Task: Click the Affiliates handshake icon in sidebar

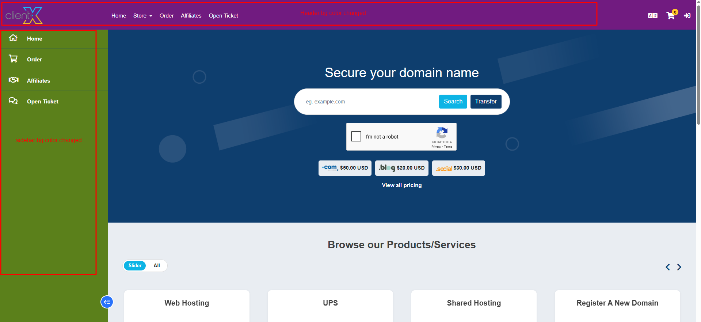Action: [14, 80]
